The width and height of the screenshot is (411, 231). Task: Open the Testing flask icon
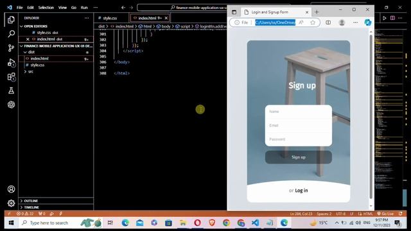coord(11,90)
